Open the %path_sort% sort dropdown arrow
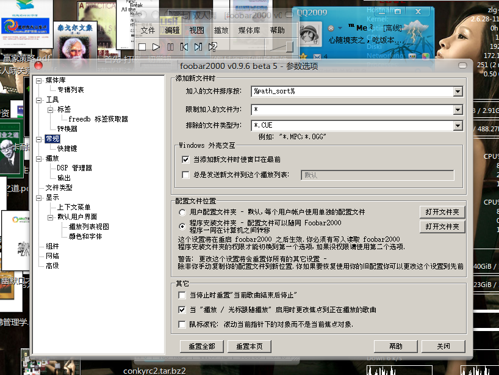Screen dimensions: 499x375 [x=458, y=92]
